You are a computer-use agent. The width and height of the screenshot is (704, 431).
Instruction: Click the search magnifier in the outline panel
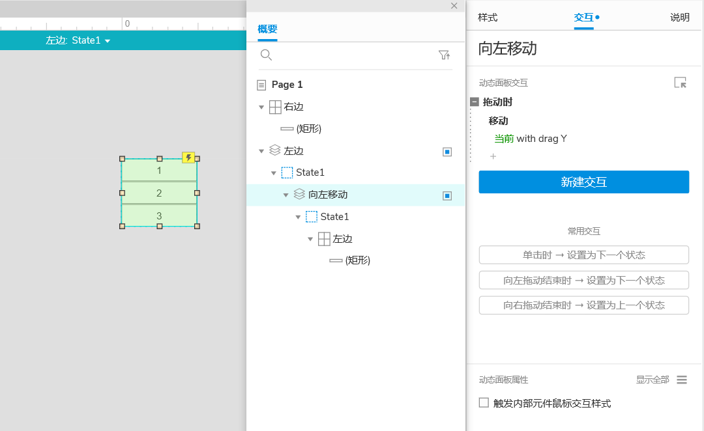point(266,55)
